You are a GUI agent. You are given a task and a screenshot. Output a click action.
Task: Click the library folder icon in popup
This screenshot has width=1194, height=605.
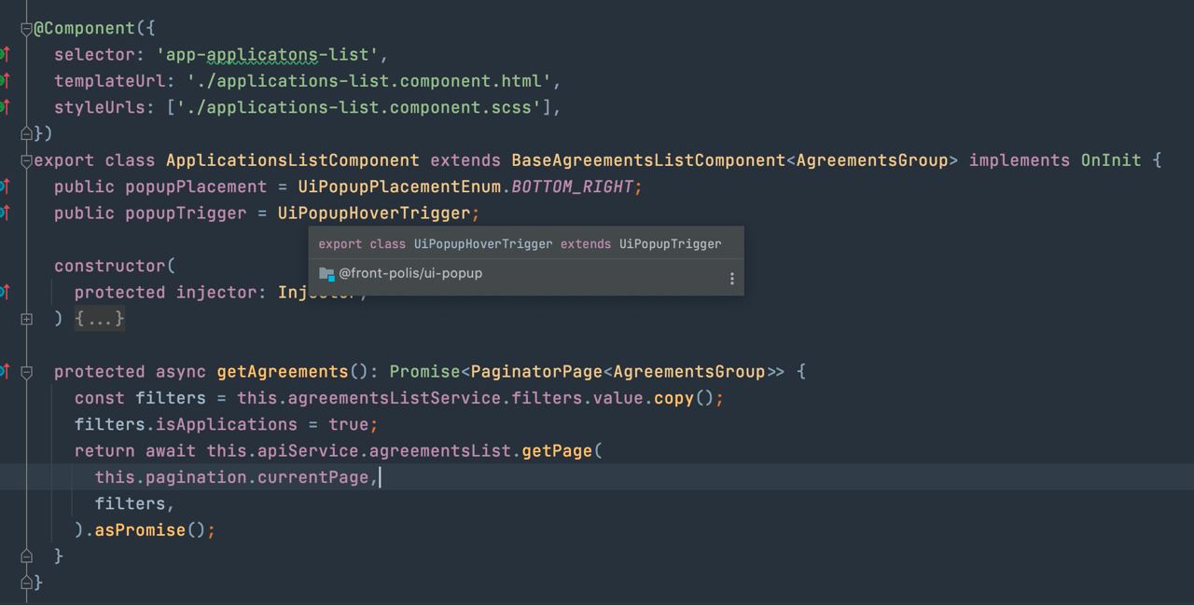click(326, 274)
